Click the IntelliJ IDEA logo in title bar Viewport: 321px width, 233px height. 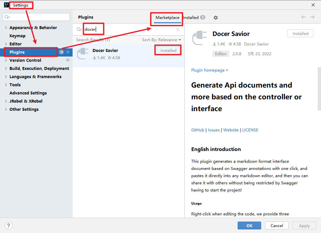click(6, 5)
